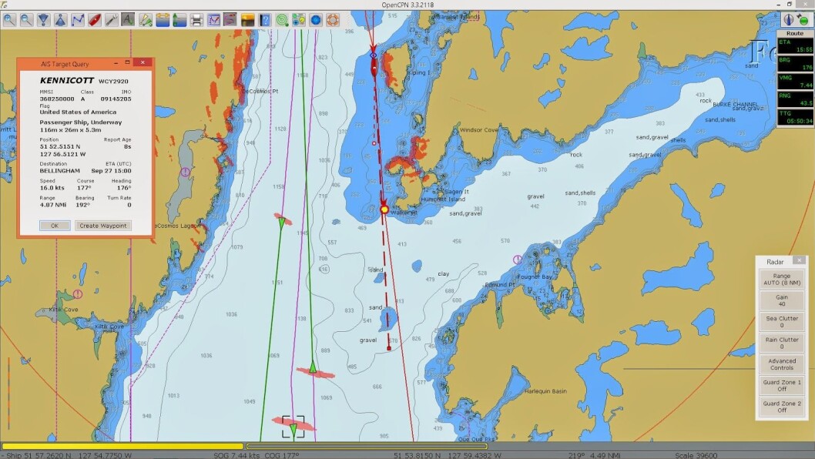
Task: Click the yellow active waypoint marker
Action: click(384, 209)
